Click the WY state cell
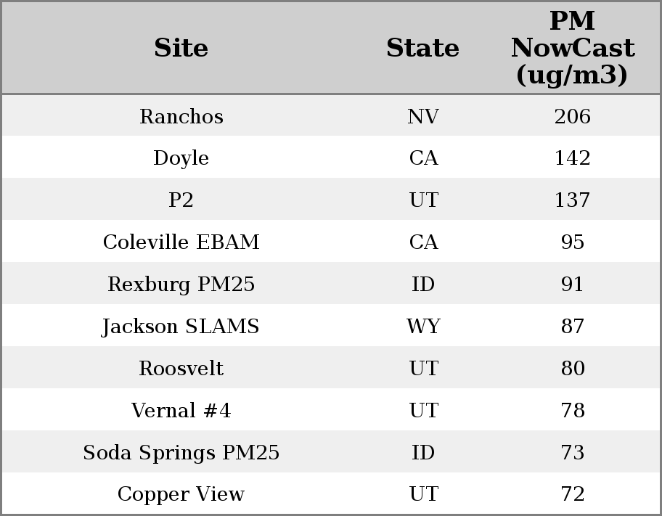Image resolution: width=662 pixels, height=516 pixels. pos(422,327)
